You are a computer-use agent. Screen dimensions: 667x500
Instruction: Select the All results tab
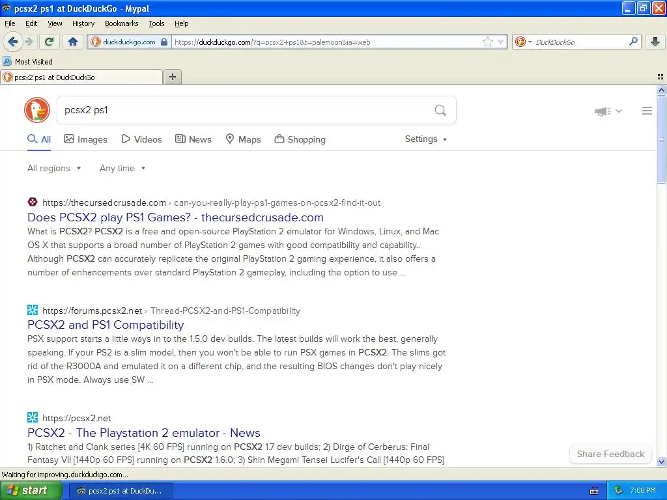[x=39, y=139]
